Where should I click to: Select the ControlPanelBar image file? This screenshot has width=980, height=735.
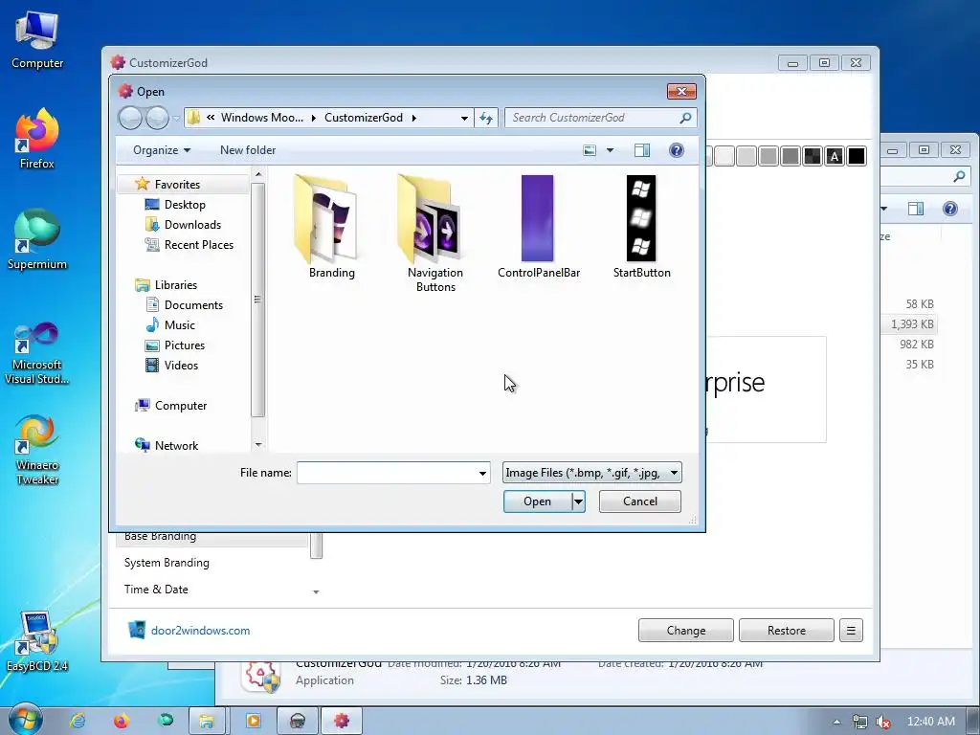[x=538, y=226]
